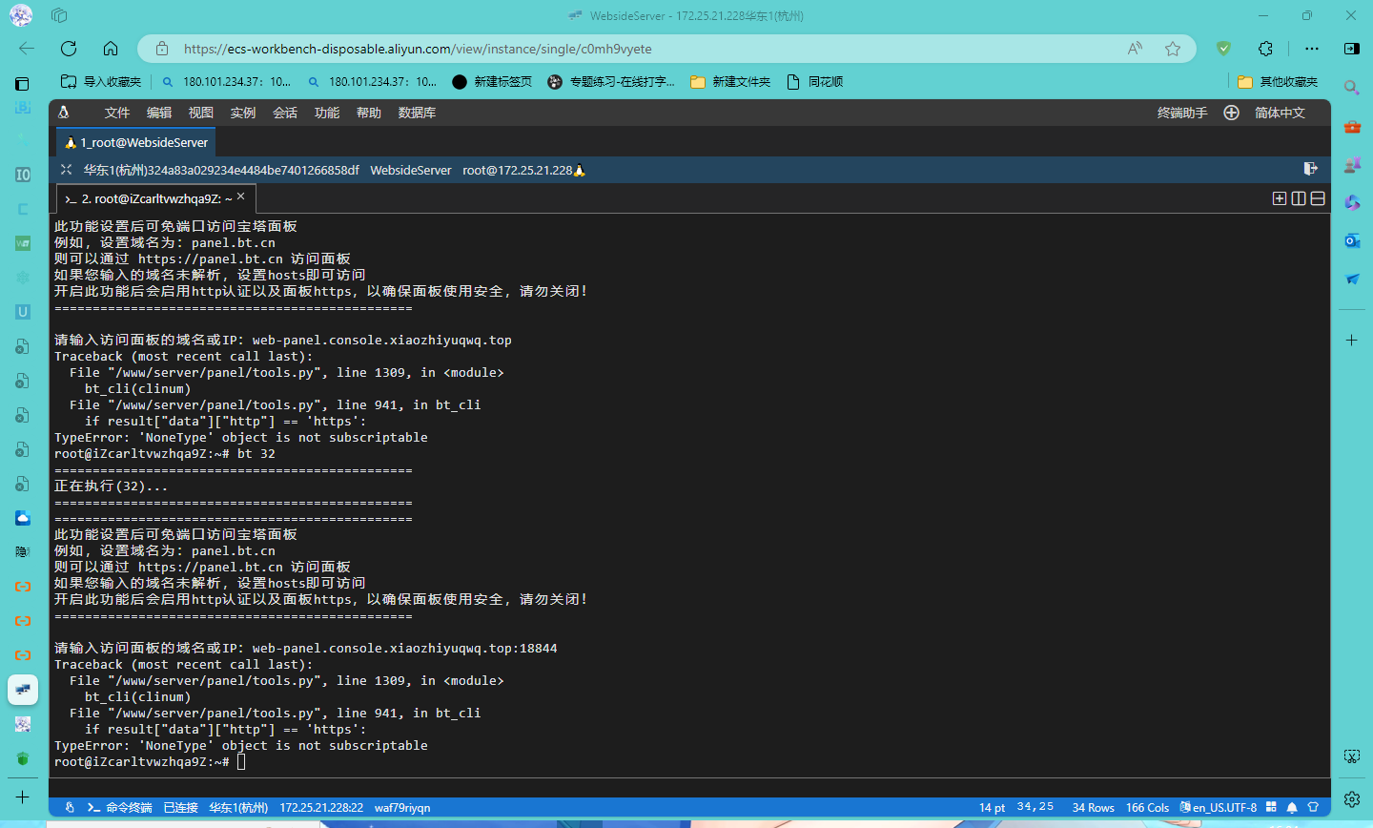Image resolution: width=1373 pixels, height=828 pixels.
Task: Open 新建文件夹 bookmarks folder
Action: (730, 82)
